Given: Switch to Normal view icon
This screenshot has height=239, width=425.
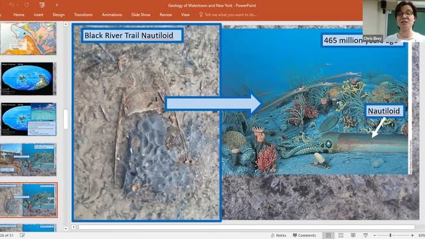Looking at the screenshot, I should (329, 235).
